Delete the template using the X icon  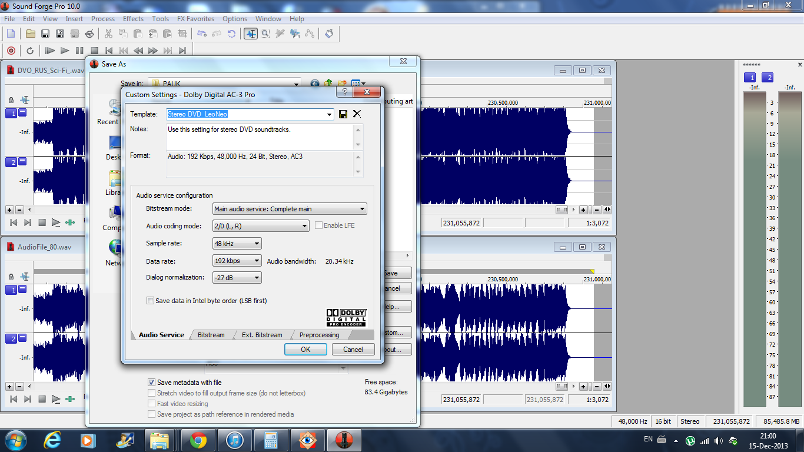tap(357, 114)
